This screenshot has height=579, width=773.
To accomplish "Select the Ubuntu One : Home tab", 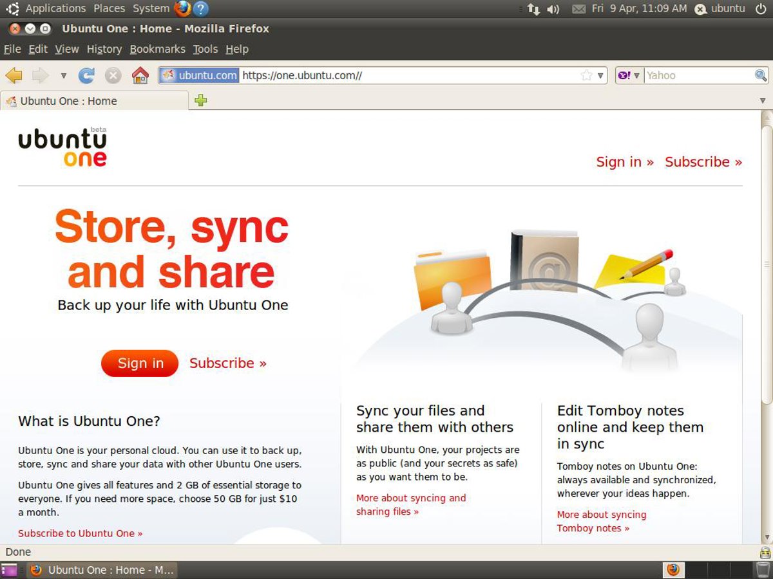I will pos(68,101).
